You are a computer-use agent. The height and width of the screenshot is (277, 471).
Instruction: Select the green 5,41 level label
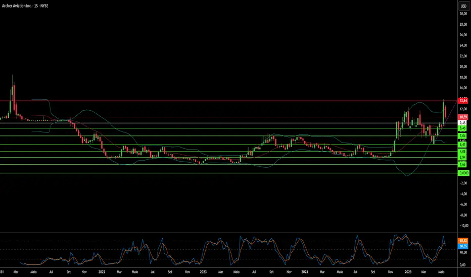tap(463, 145)
